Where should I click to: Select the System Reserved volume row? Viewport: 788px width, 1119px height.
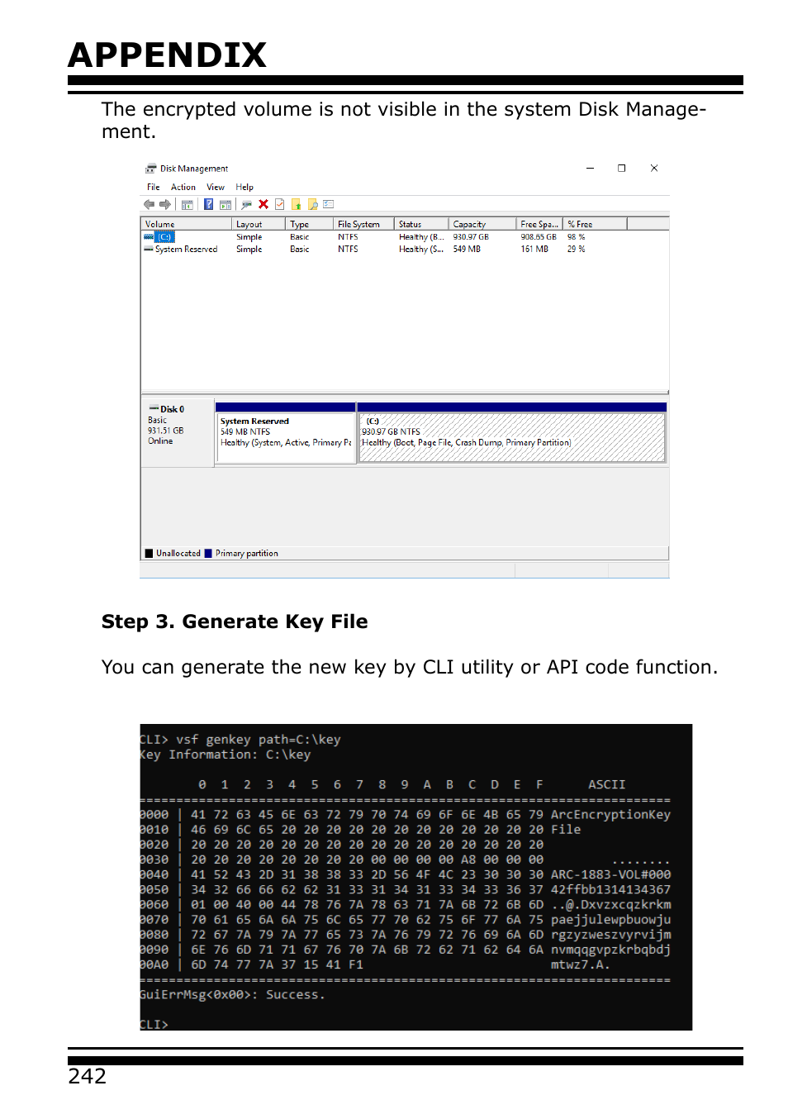405,249
